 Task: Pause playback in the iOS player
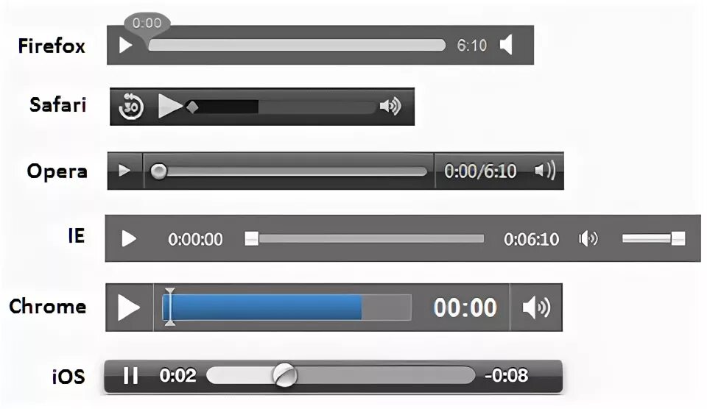pyautogui.click(x=131, y=375)
